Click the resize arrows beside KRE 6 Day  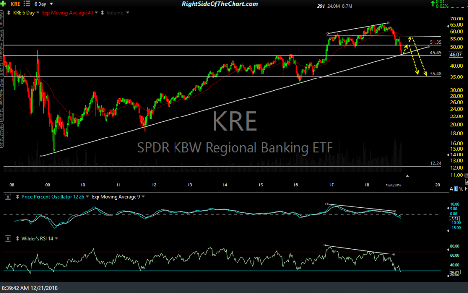[8, 12]
